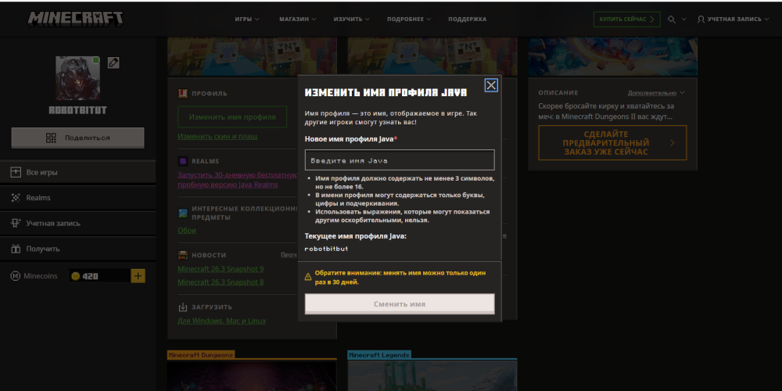Screen dimensions: 782x391
Task: Click the pre-order Сделайте предварительный заказ button
Action: coord(612,142)
